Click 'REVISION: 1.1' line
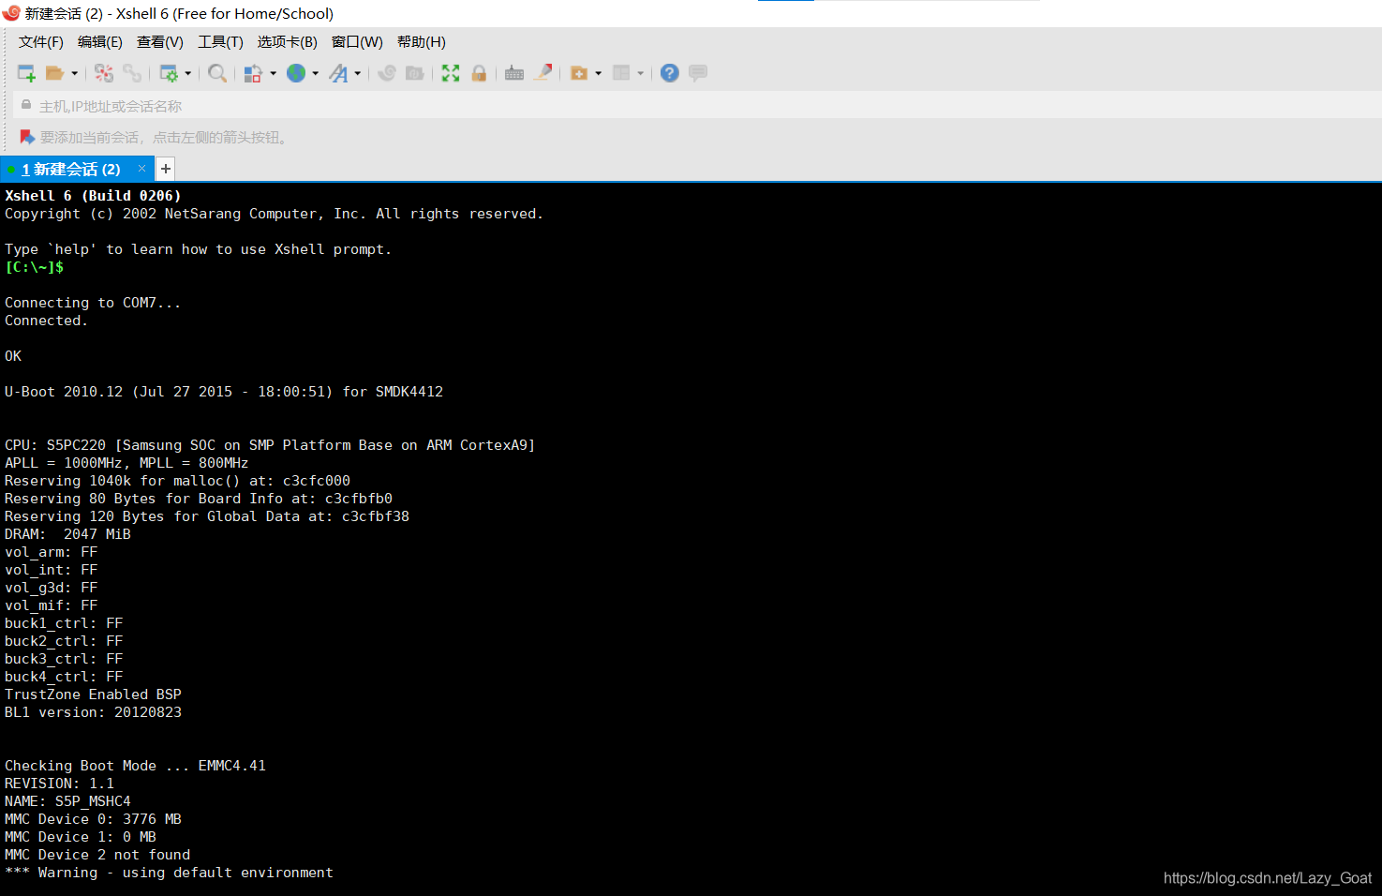 point(59,784)
